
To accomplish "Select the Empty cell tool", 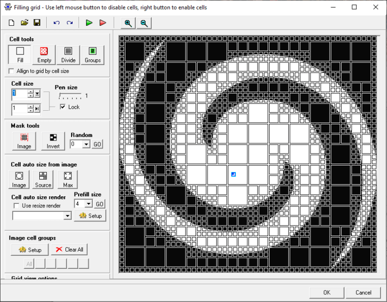I will pos(44,55).
